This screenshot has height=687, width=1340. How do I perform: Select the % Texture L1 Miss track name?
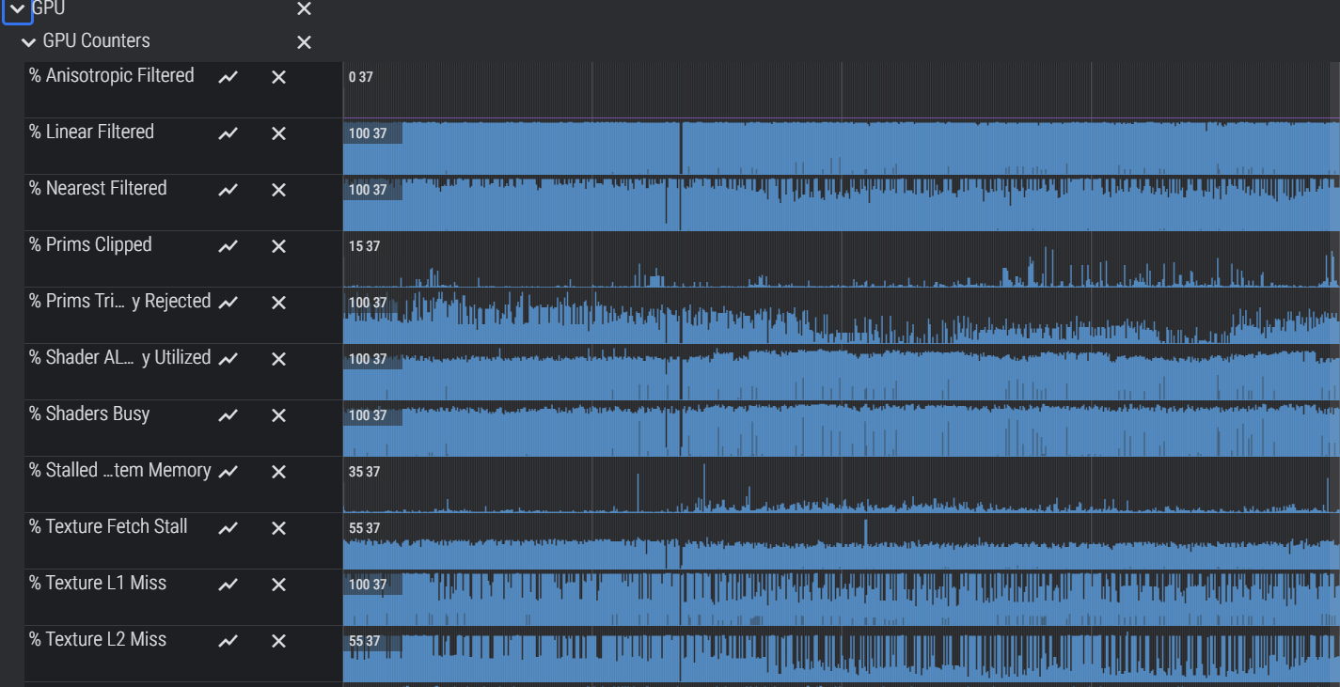(x=98, y=583)
